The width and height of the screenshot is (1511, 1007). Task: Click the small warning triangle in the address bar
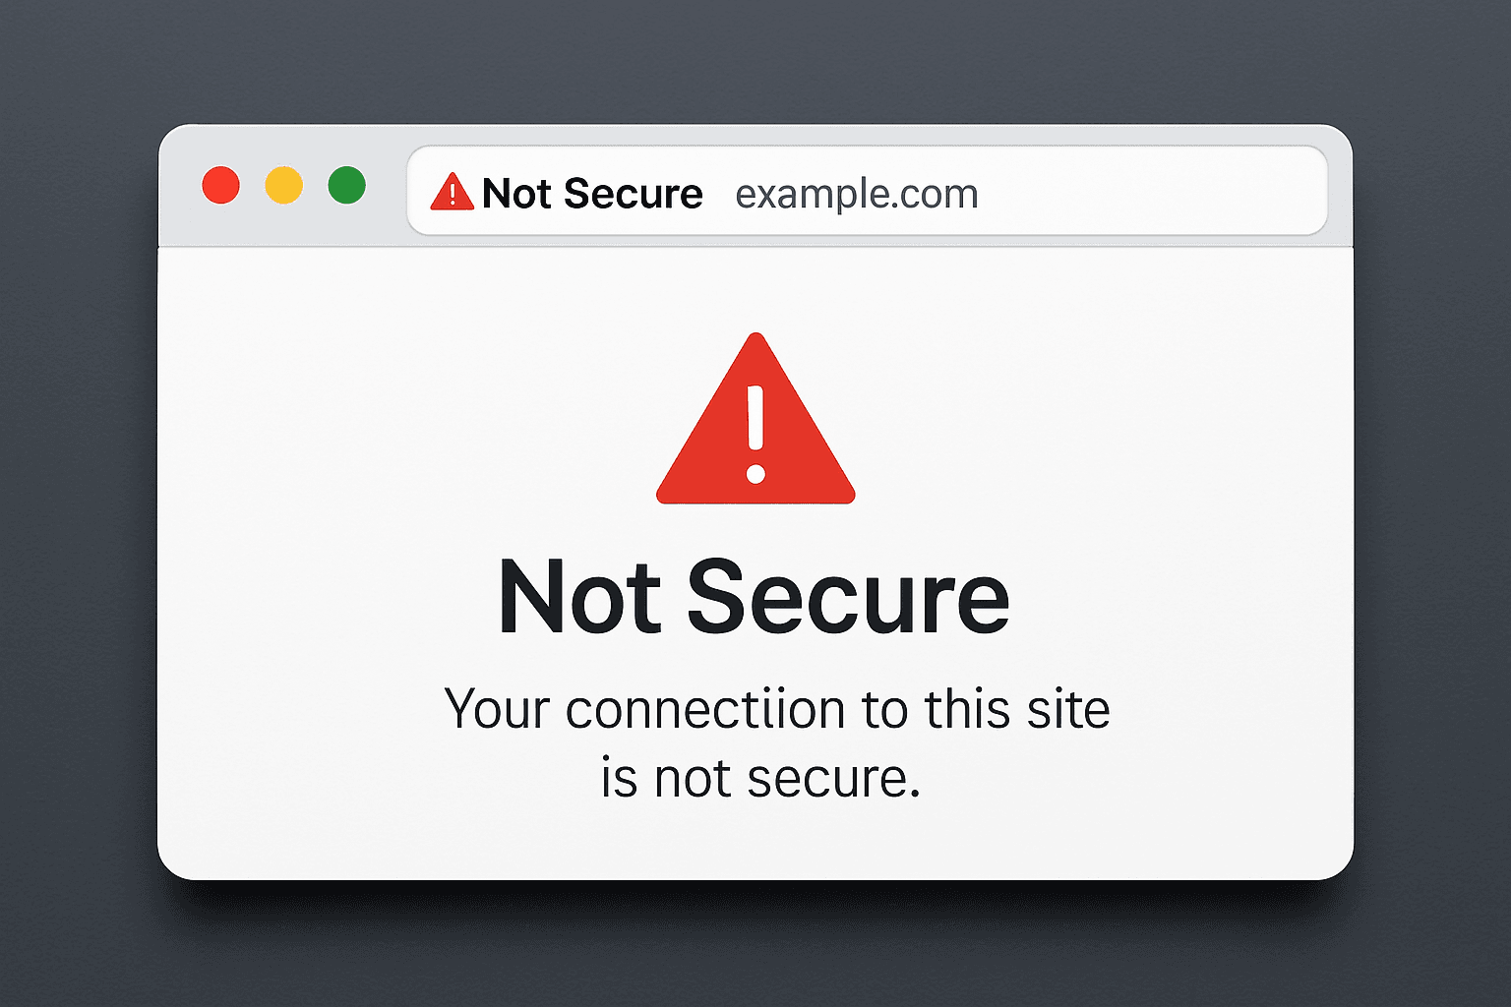tap(452, 192)
